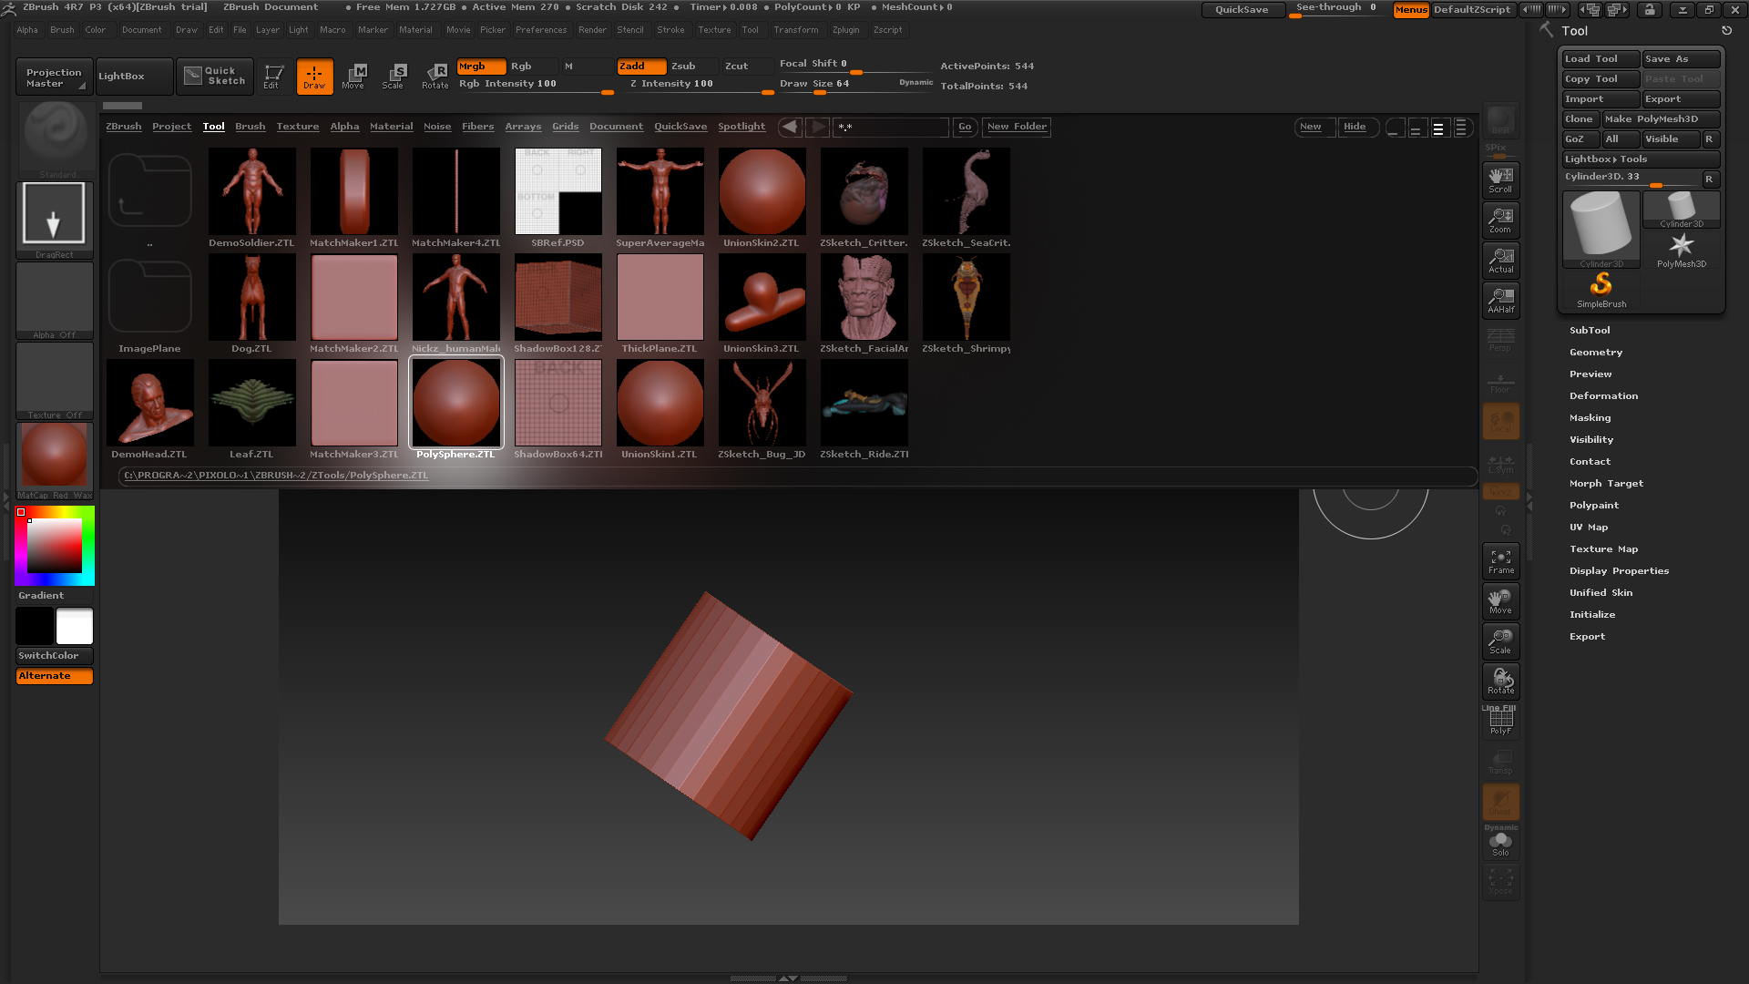Pick a color in the color picker square
This screenshot has height=984, width=1749.
click(x=55, y=546)
